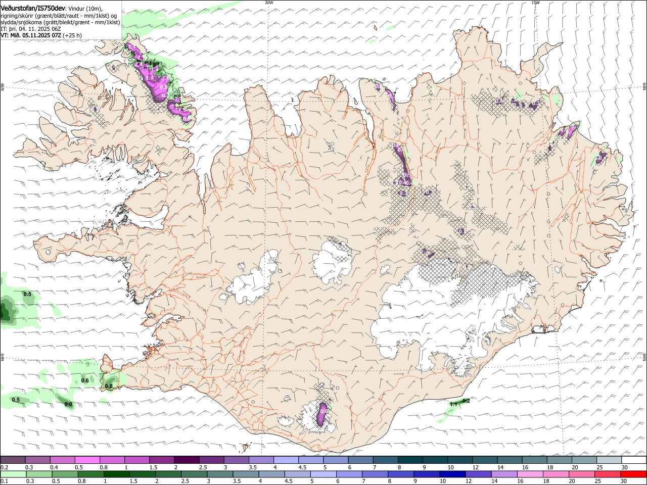The width and height of the screenshot is (647, 485).
Task: Click the 0.2 label under upper legend bar
Action: coord(4,467)
